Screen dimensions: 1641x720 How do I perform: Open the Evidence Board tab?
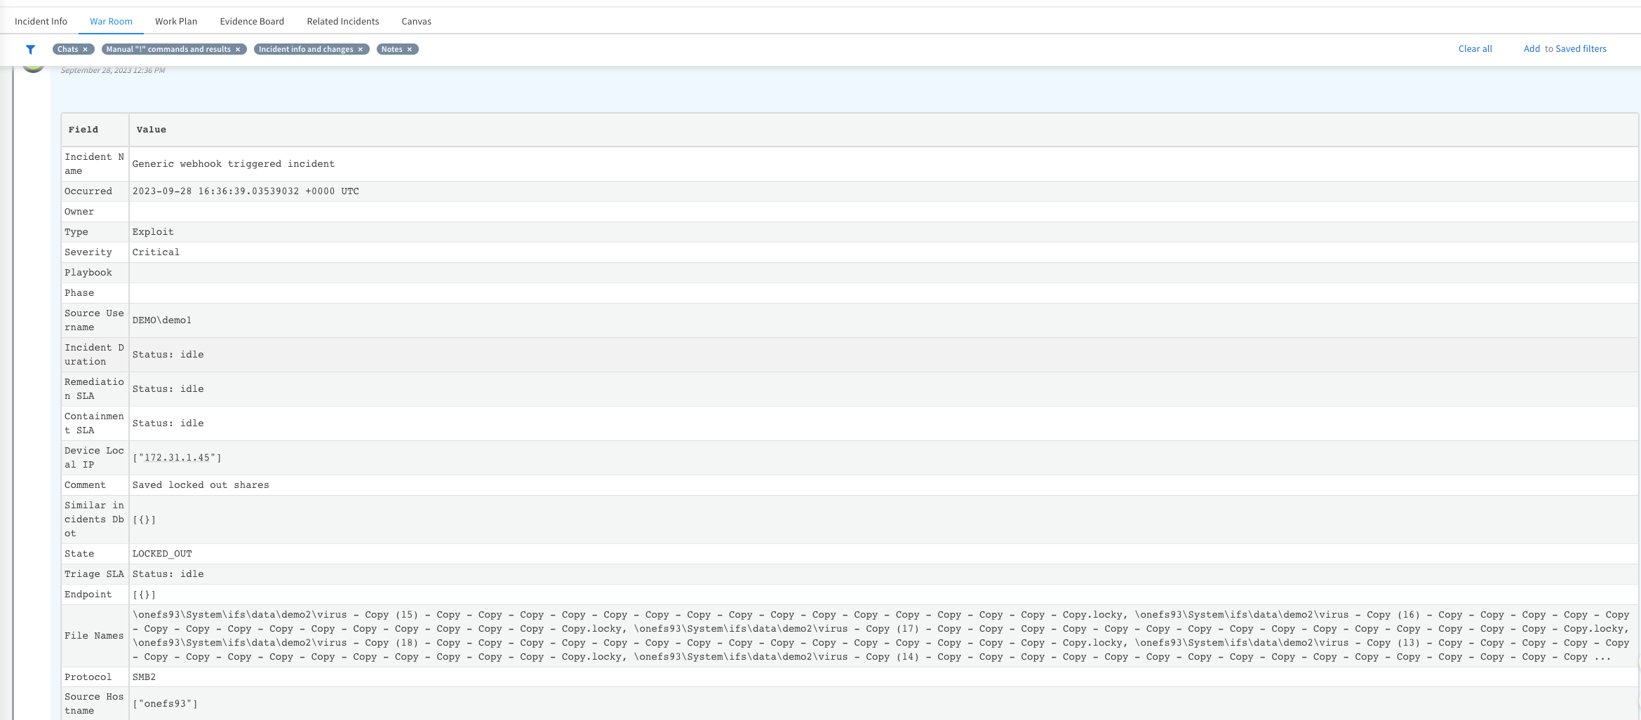pyautogui.click(x=252, y=21)
